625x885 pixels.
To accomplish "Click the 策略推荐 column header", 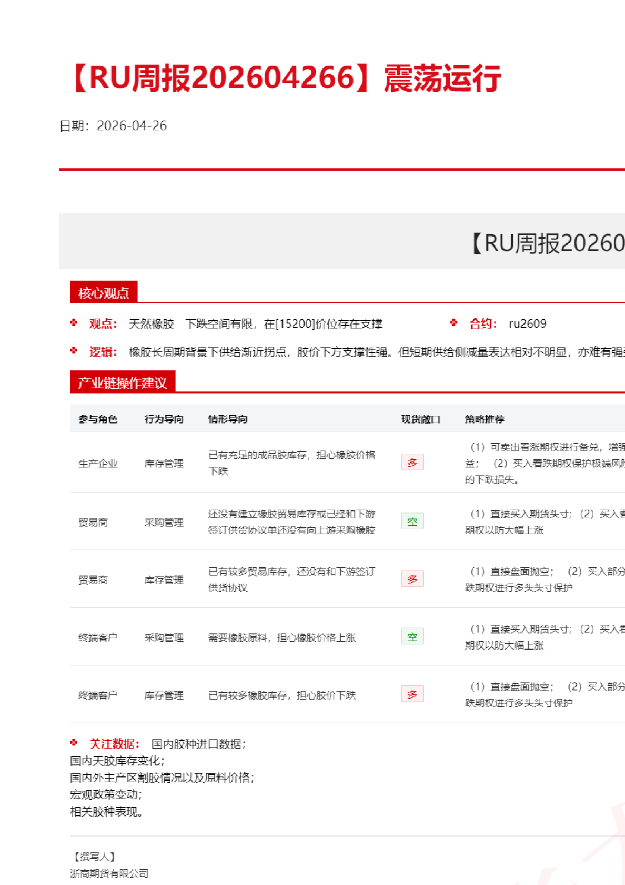I will click(485, 419).
